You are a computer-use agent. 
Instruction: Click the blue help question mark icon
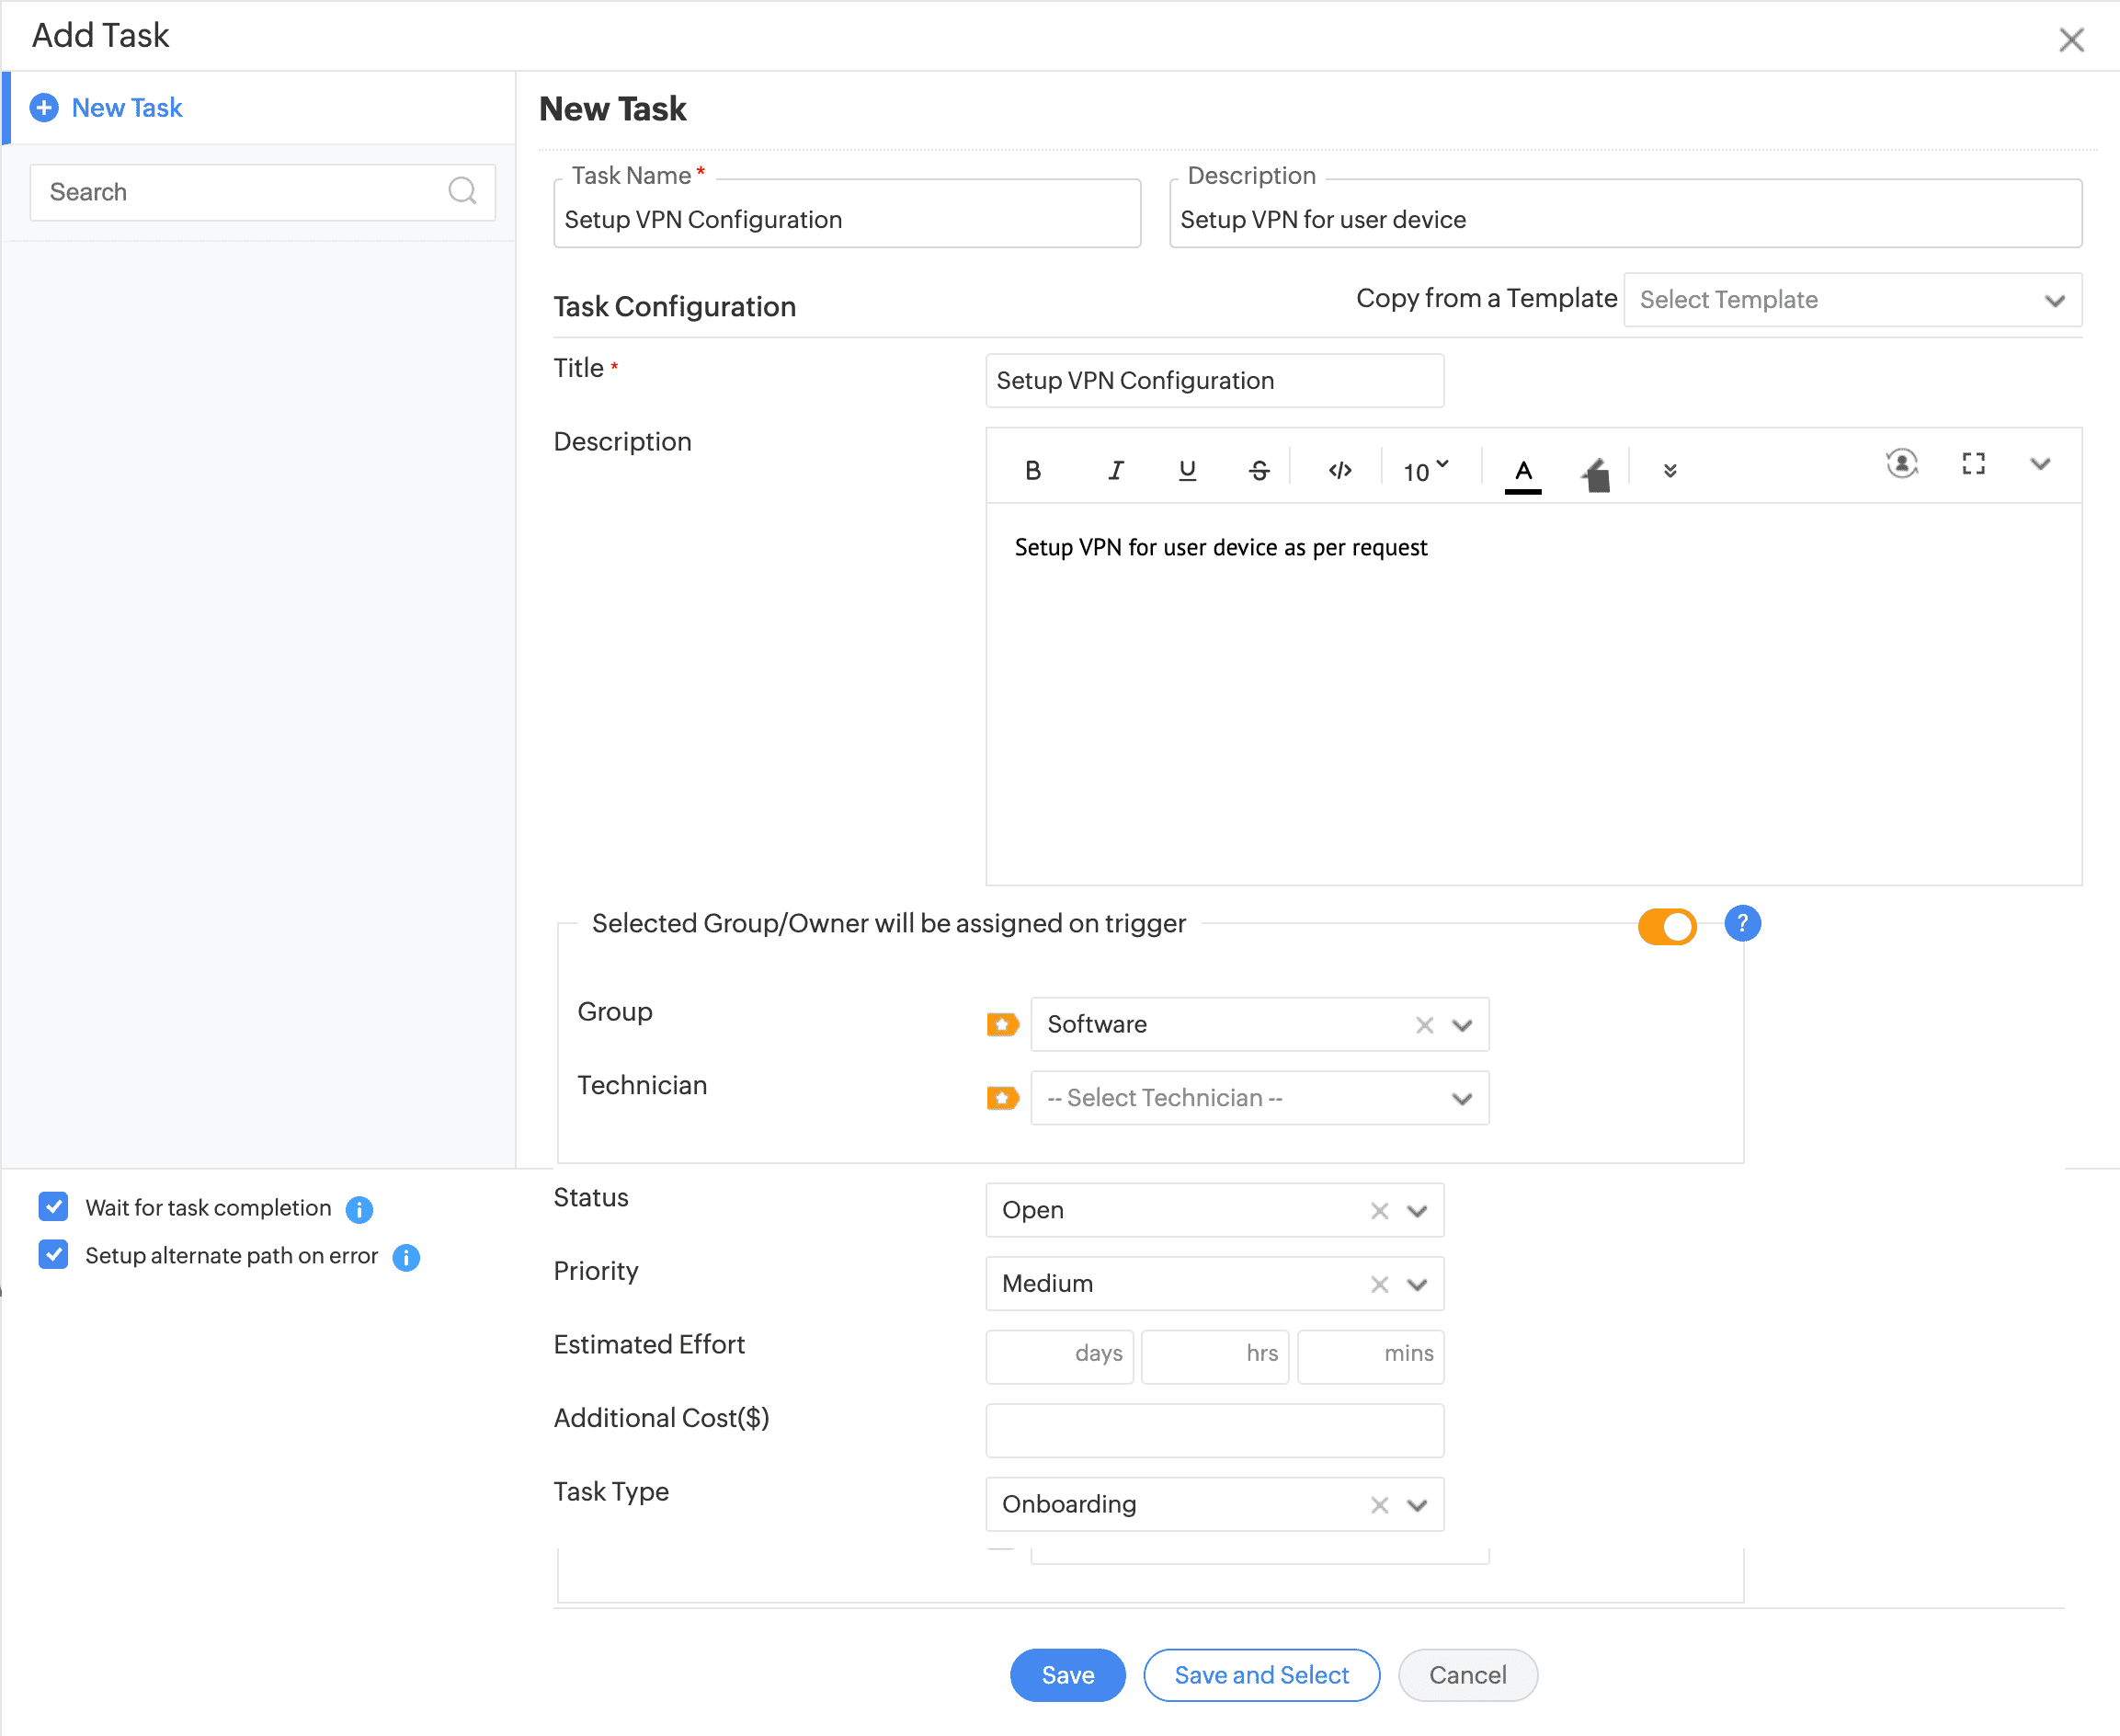tap(1741, 923)
